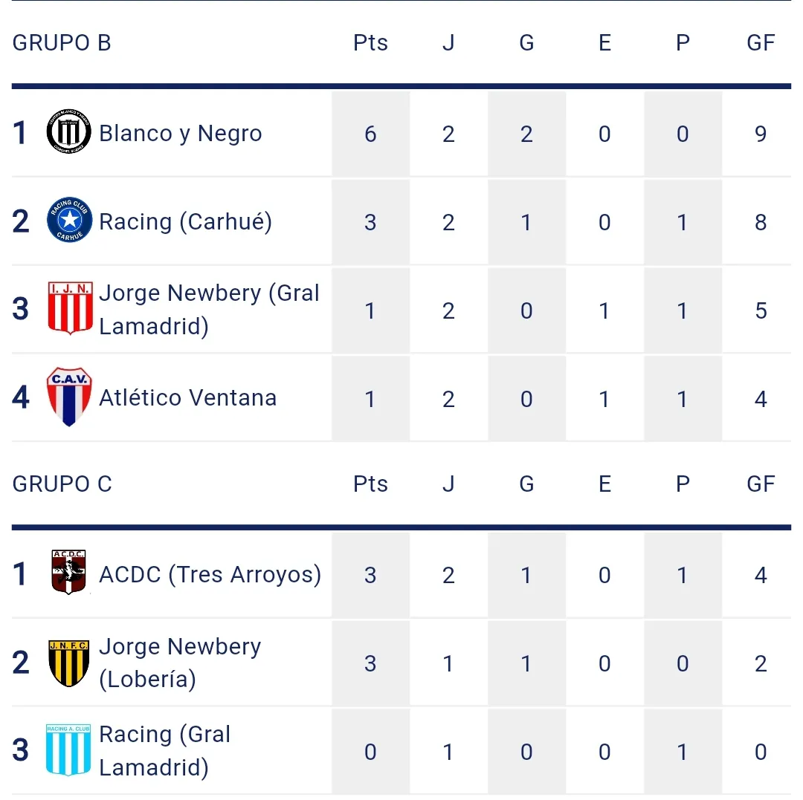Click Blanco y Negro's points value 6

click(x=370, y=134)
